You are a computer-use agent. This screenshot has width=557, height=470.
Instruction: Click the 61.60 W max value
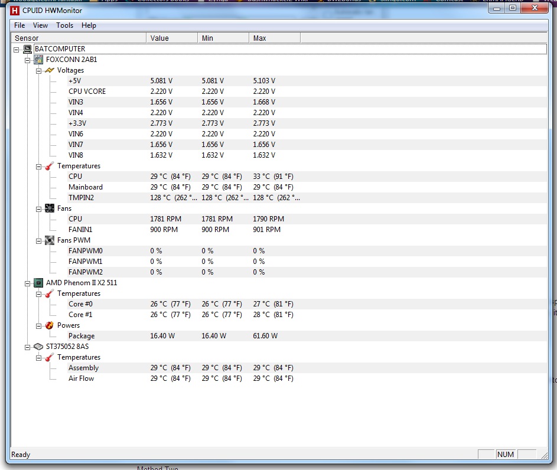(265, 336)
